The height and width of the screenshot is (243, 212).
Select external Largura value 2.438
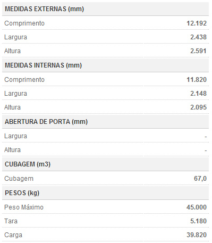click(x=198, y=37)
